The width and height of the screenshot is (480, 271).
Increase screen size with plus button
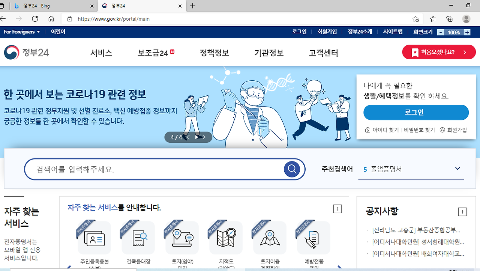point(467,32)
